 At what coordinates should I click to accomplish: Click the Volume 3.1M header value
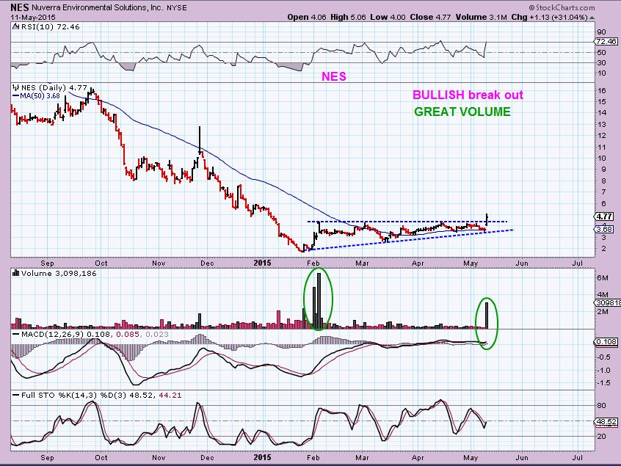(x=481, y=17)
